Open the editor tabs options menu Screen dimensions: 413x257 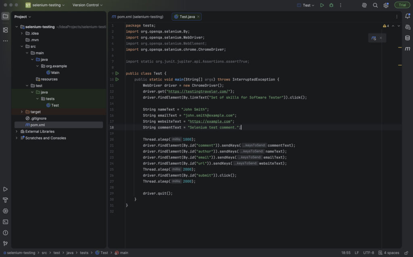point(397,16)
